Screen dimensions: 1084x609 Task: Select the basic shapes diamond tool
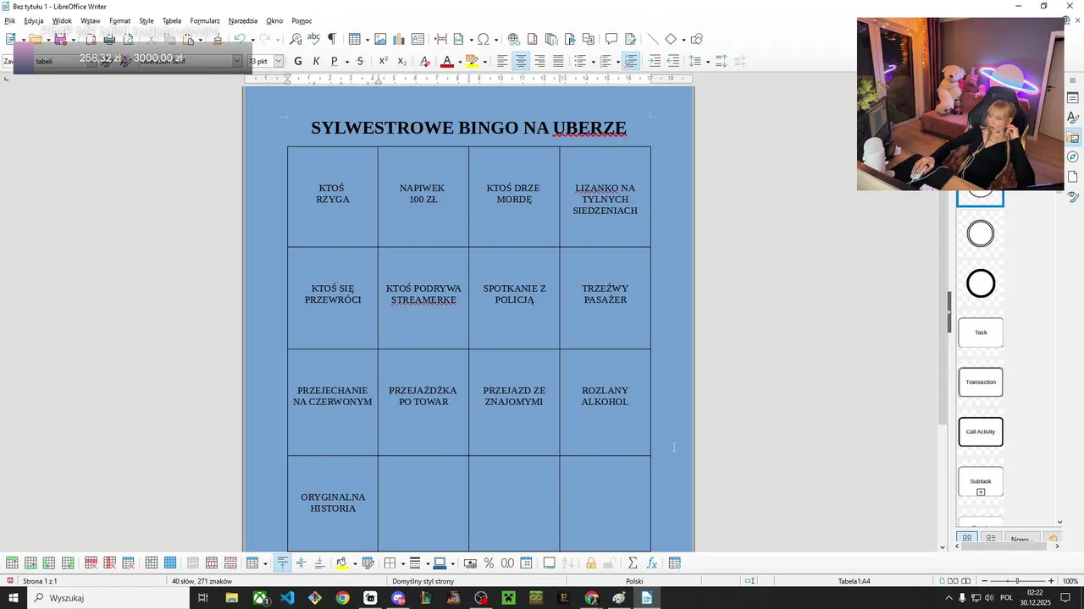tap(671, 39)
